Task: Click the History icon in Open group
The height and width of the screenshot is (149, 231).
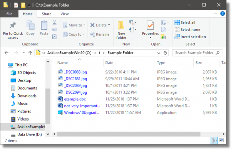Action: click(163, 37)
